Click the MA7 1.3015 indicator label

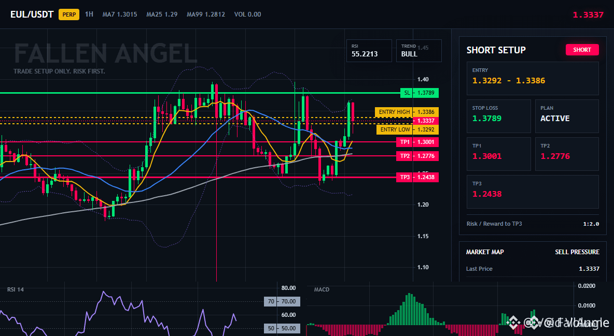pyautogui.click(x=120, y=14)
